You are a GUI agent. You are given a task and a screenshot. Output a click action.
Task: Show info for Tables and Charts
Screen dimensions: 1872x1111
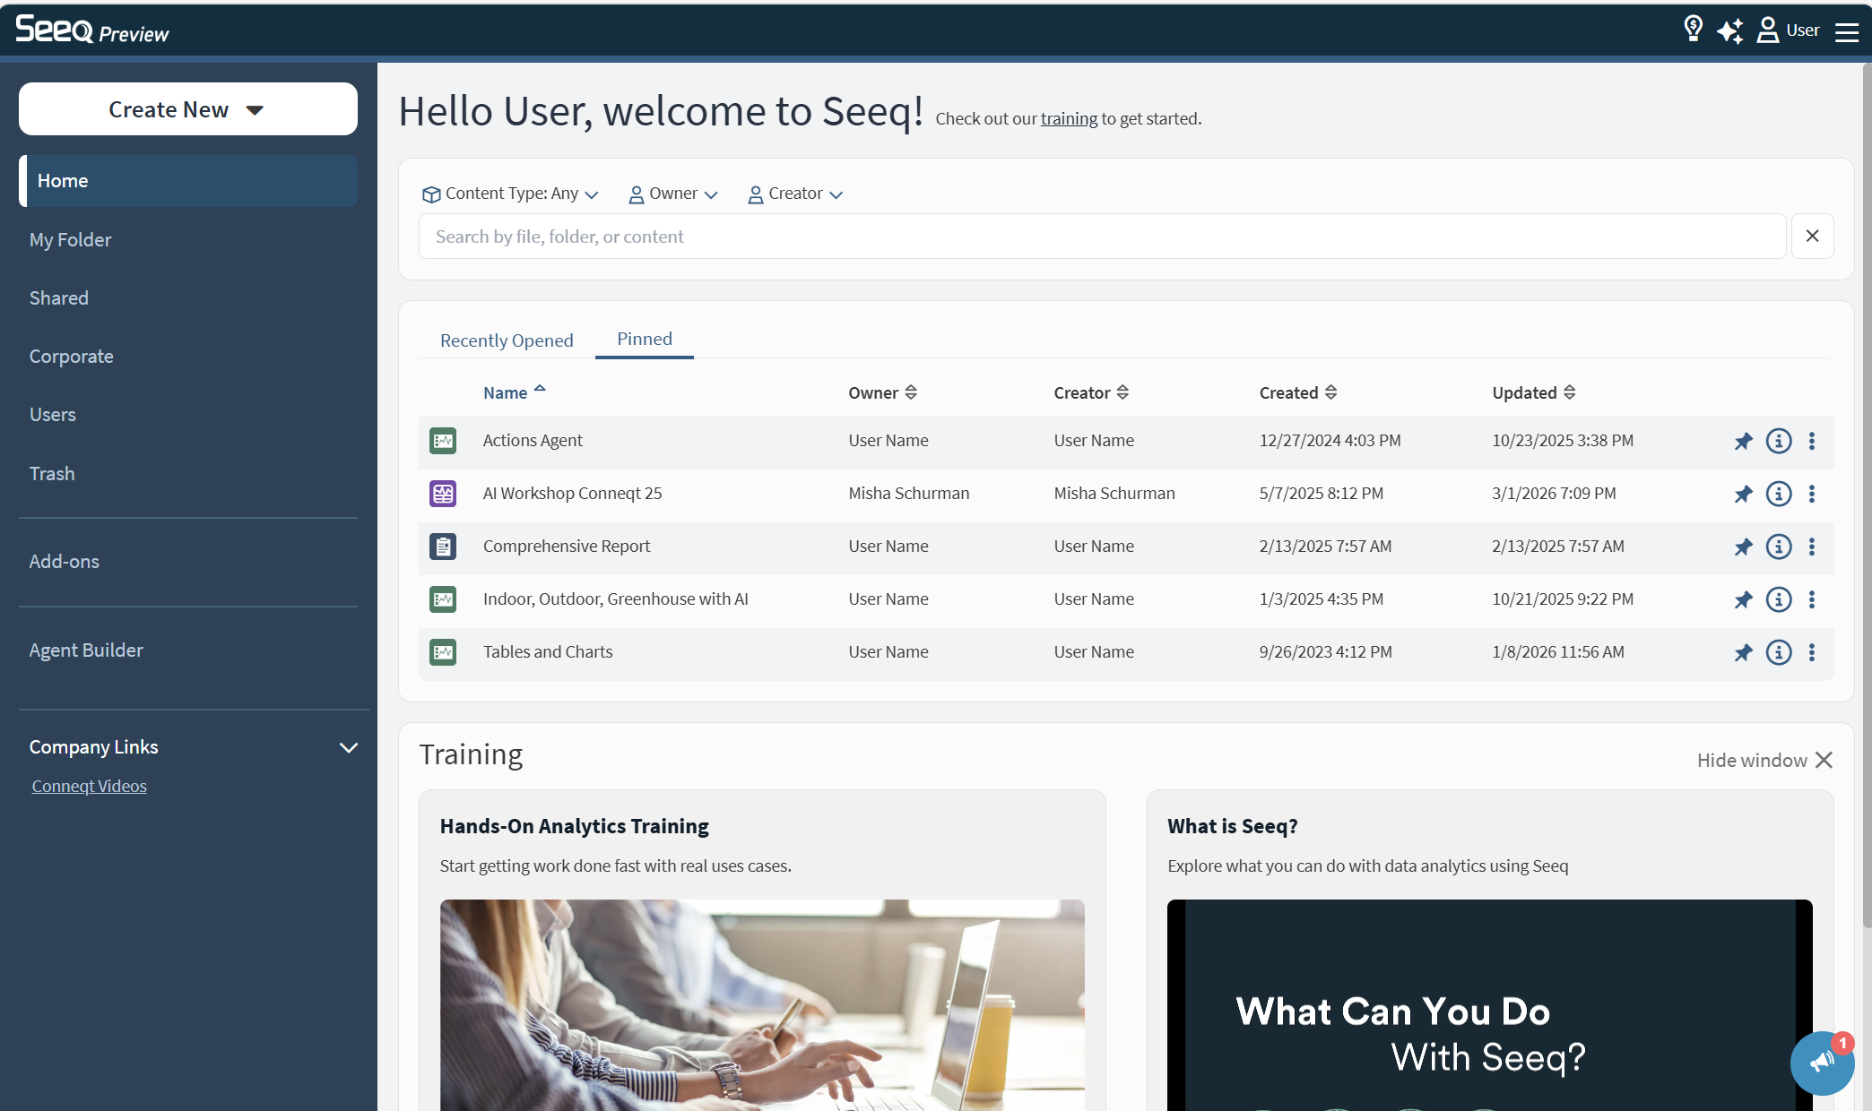1779,652
